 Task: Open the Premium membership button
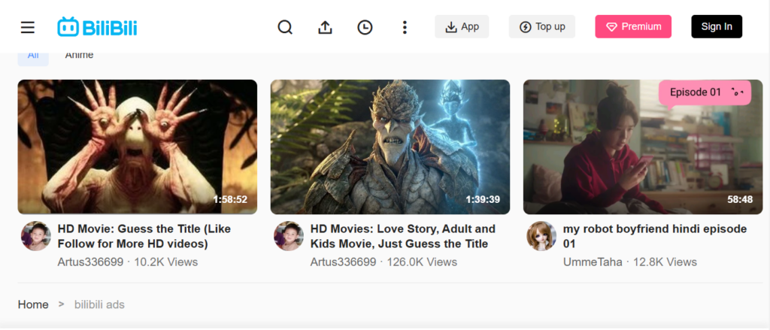633,26
